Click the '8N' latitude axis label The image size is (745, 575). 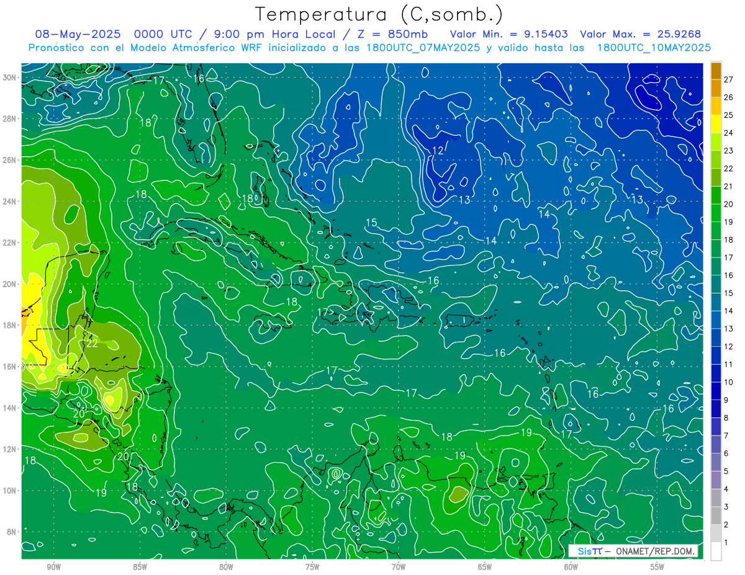[11, 532]
